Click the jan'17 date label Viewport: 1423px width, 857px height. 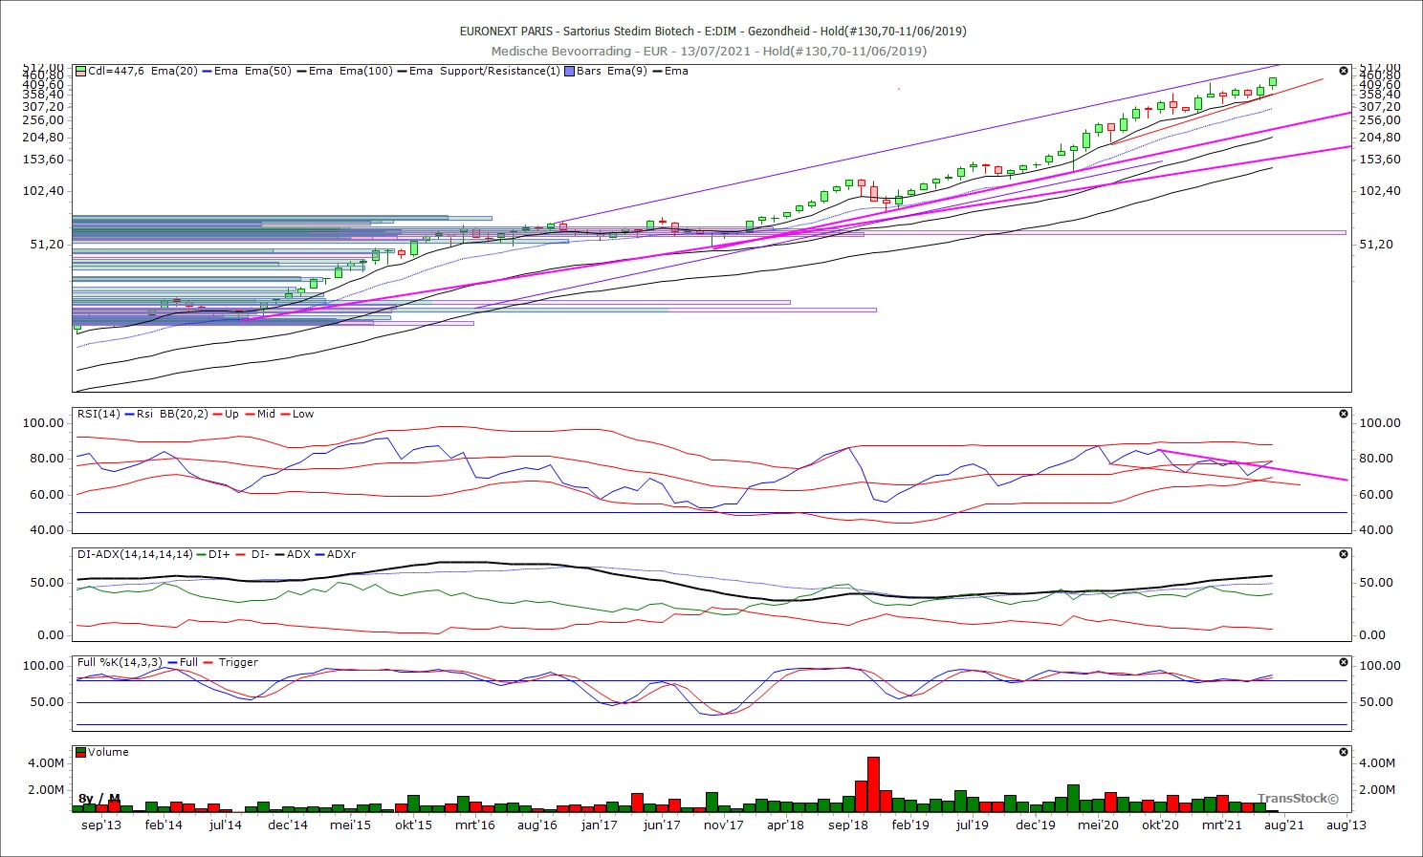pos(600,825)
